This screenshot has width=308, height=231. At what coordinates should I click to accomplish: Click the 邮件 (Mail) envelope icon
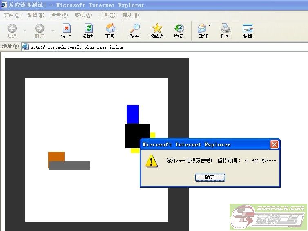202,28
